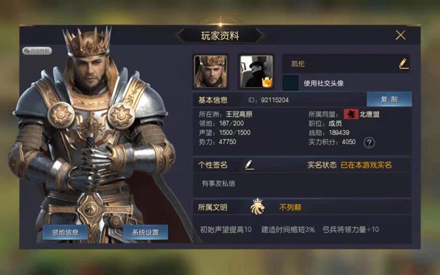The image size is (440, 275).
Task: Click the 已在本游戏实名 status text
Action: tap(366, 165)
